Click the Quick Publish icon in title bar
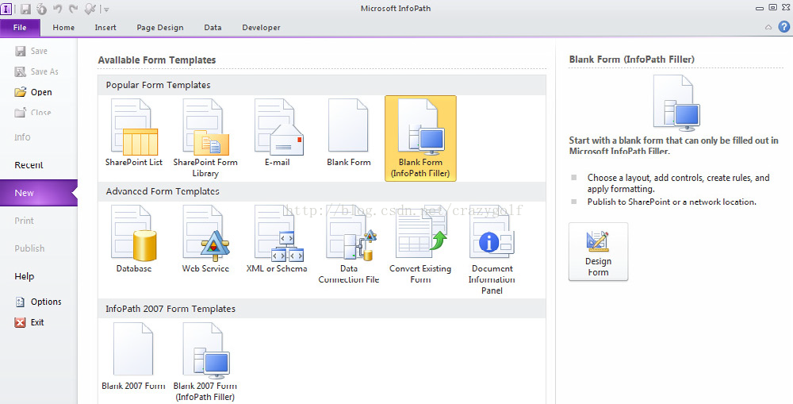This screenshot has width=793, height=404. [x=41, y=9]
